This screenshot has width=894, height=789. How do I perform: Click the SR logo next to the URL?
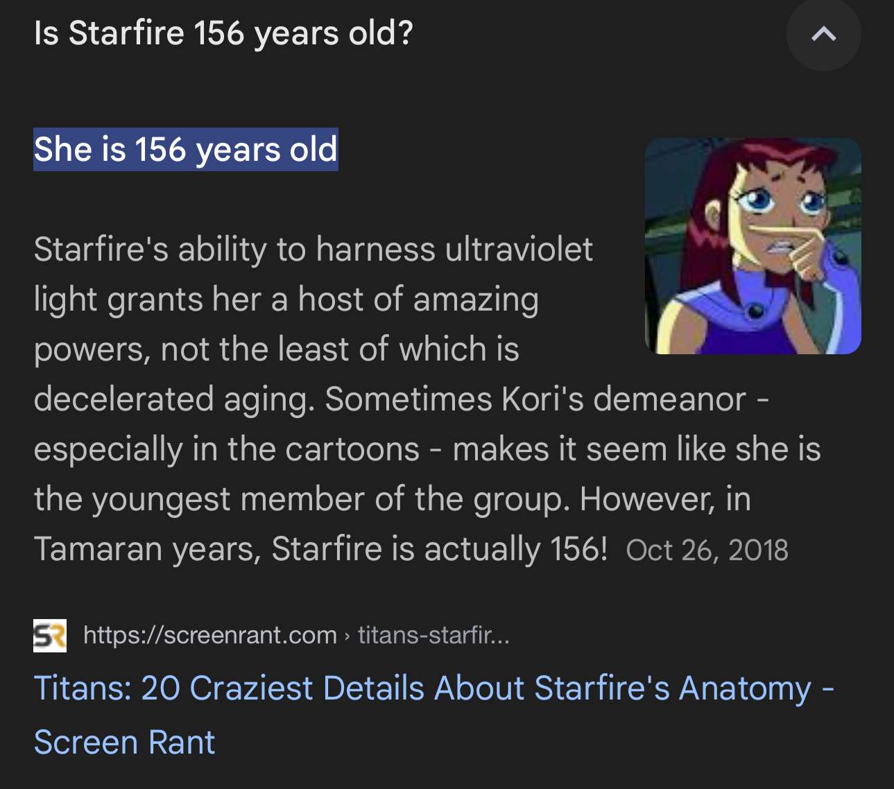[x=49, y=635]
